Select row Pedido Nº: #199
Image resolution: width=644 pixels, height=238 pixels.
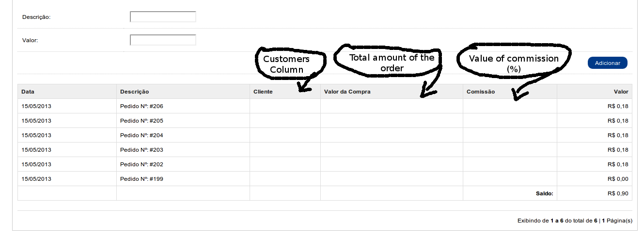tap(325, 179)
